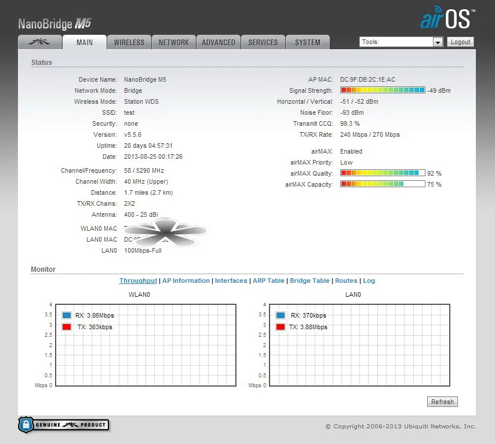Click red TX legend icon for WLAN0
This screenshot has width=495, height=444.
(x=67, y=327)
